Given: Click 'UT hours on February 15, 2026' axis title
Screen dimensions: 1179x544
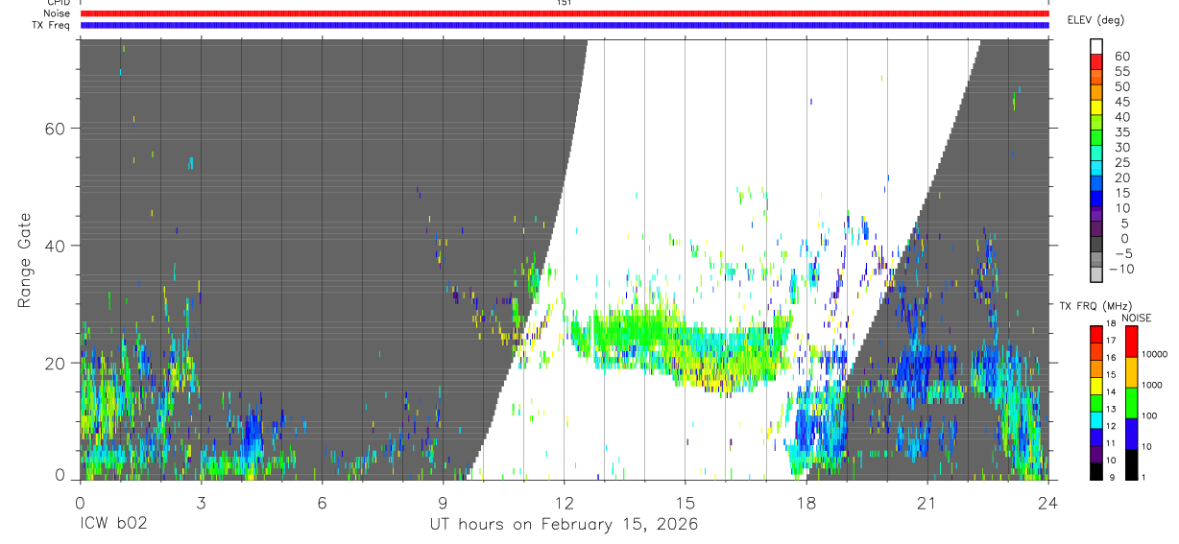Looking at the screenshot, I should [x=564, y=526].
